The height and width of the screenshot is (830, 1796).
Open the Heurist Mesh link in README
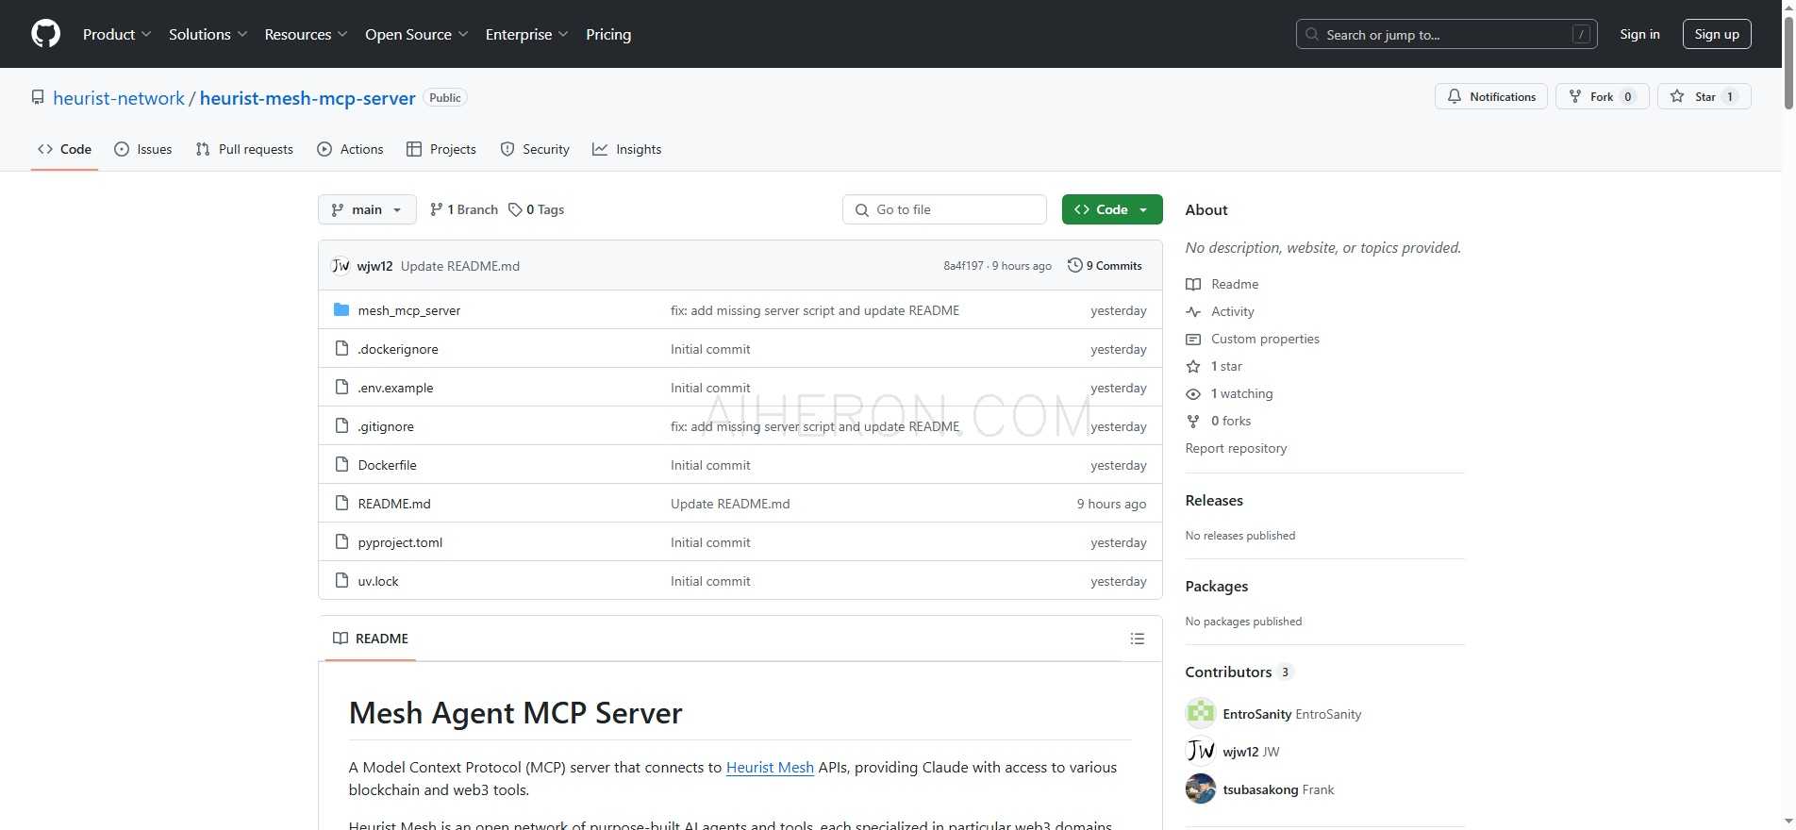click(x=770, y=768)
